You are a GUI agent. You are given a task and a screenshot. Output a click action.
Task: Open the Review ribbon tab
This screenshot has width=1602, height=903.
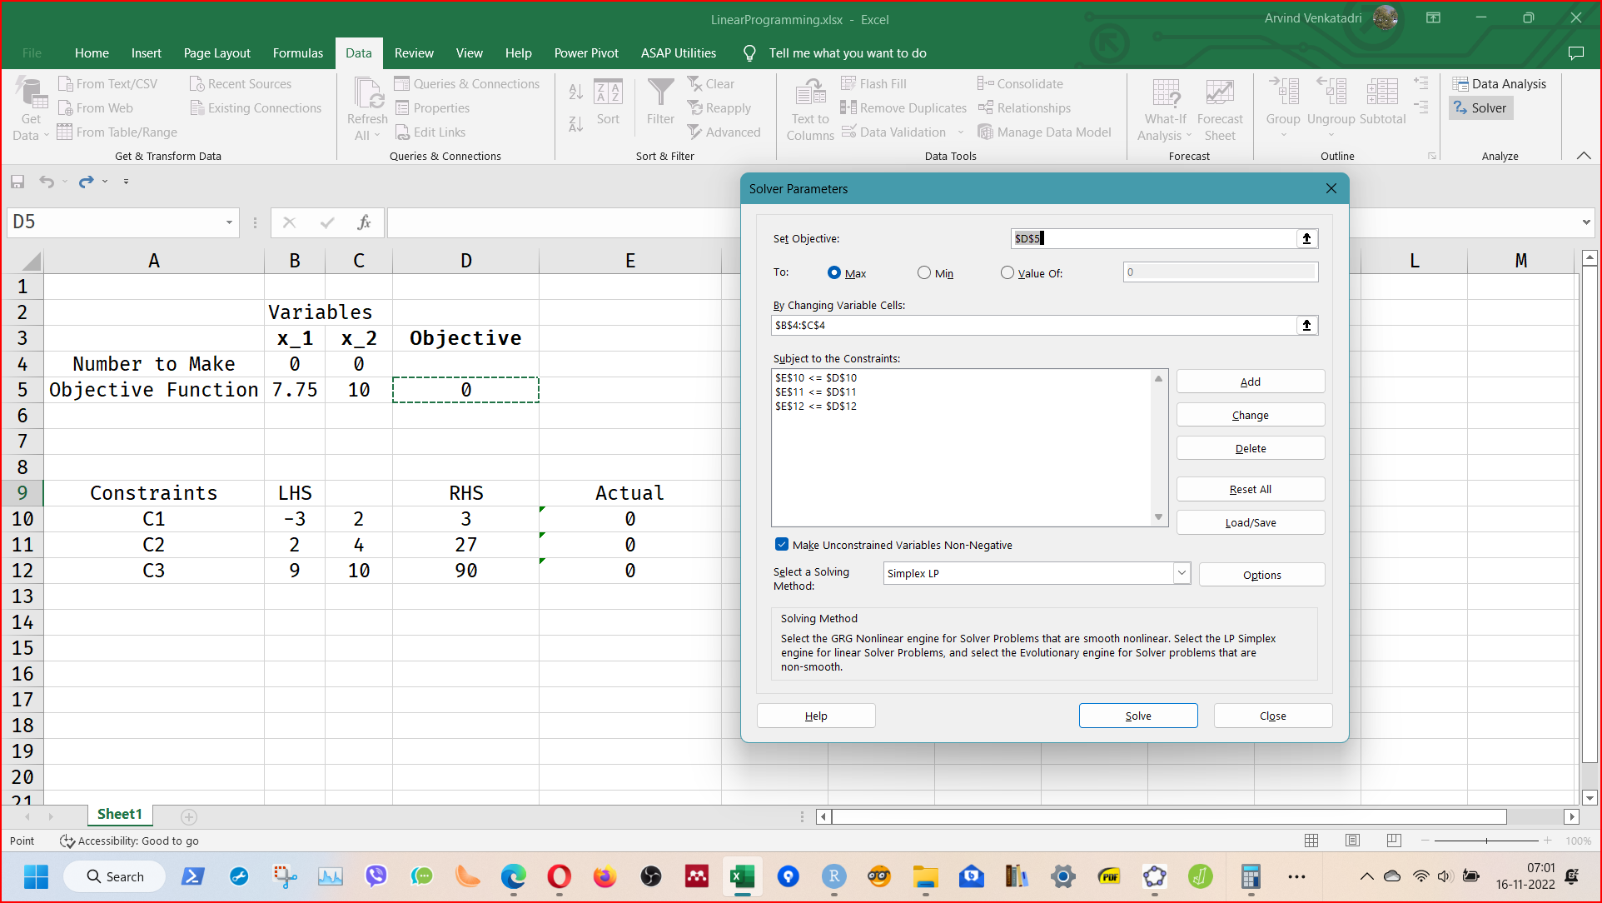414,53
